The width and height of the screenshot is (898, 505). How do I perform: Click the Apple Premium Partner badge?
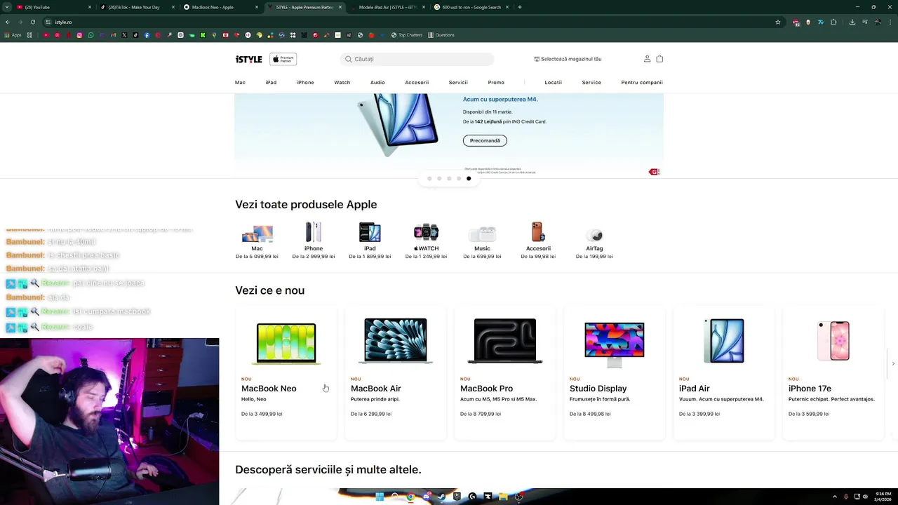(x=283, y=59)
